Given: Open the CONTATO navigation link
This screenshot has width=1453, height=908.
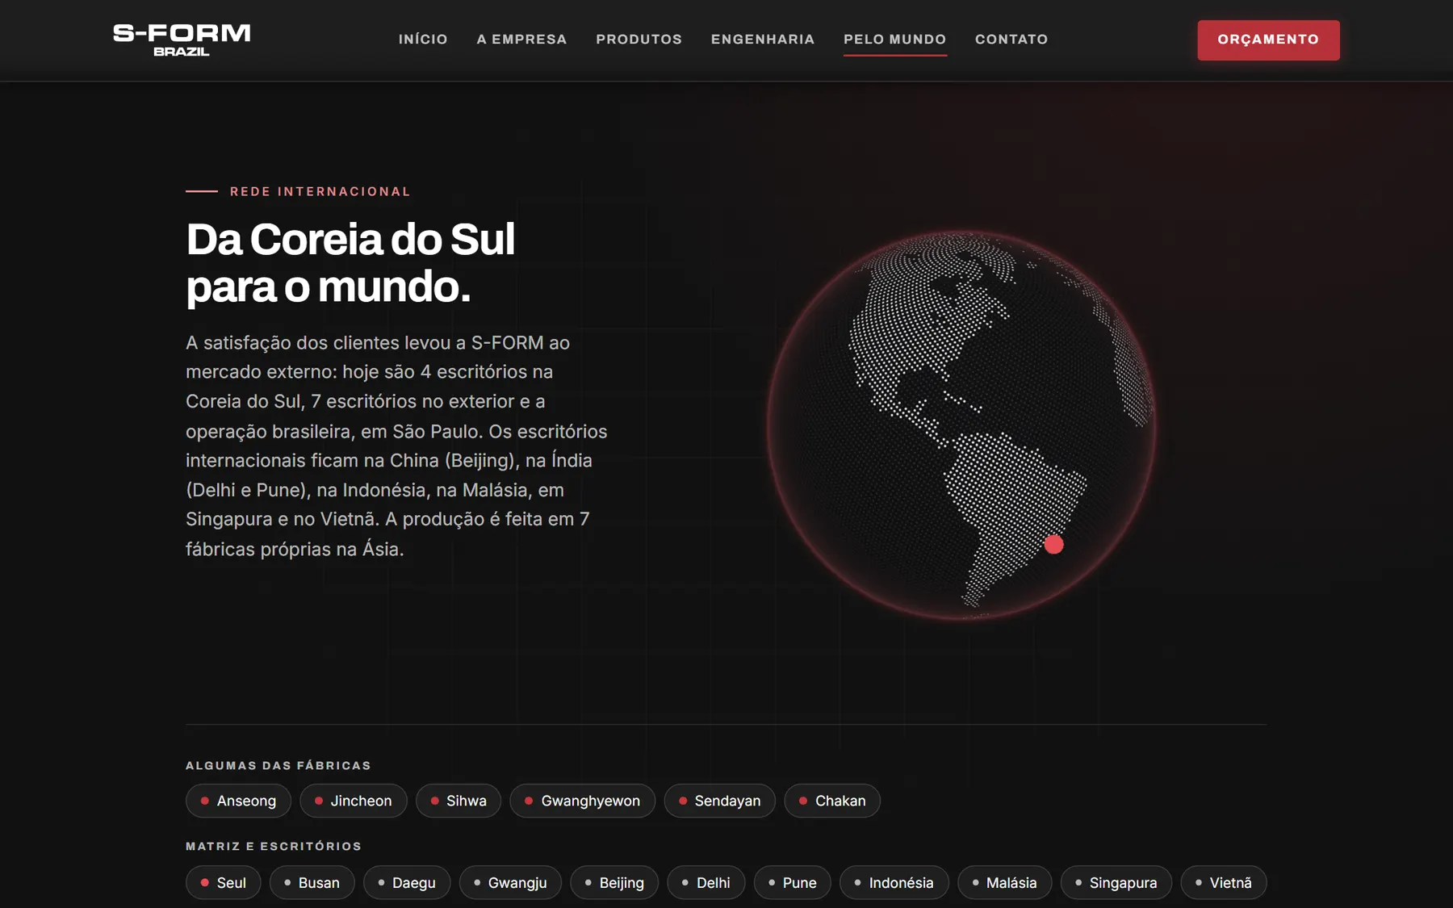Looking at the screenshot, I should (1011, 40).
